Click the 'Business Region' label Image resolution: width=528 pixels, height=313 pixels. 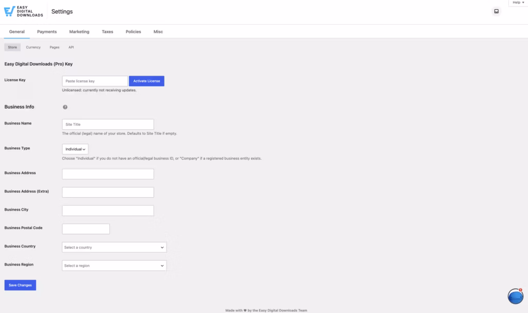(19, 265)
